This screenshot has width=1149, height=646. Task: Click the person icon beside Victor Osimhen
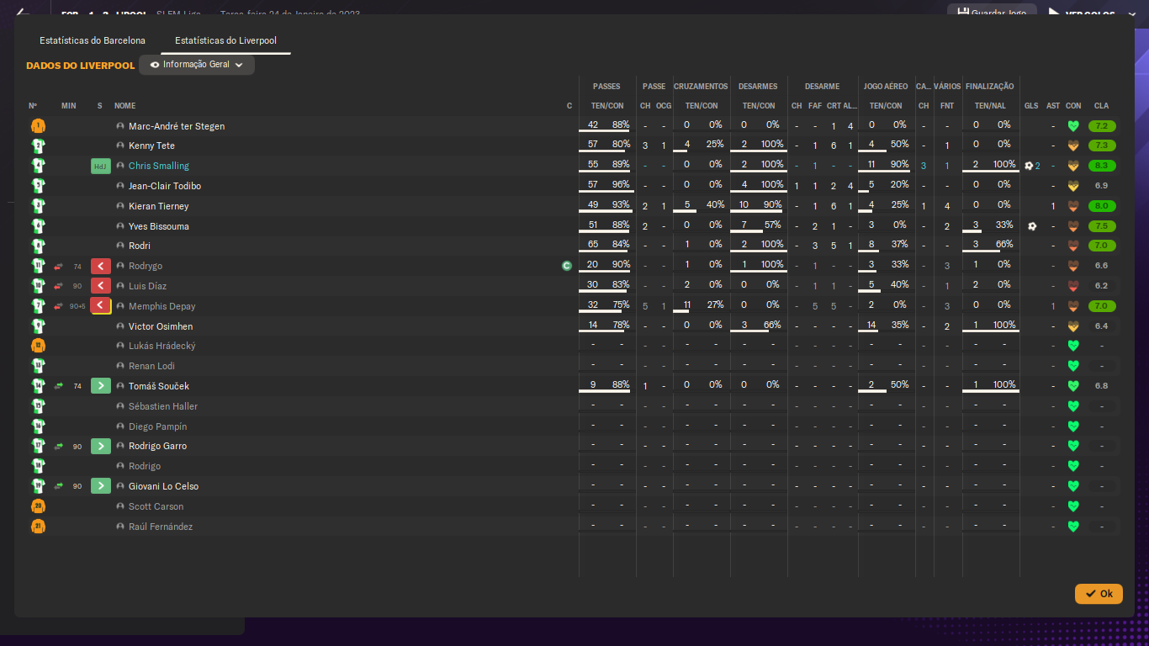(120, 326)
